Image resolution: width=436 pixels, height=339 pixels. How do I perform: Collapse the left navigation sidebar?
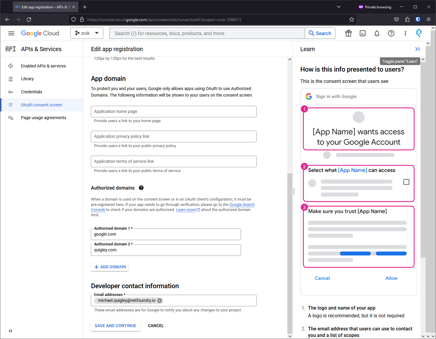coord(10,331)
